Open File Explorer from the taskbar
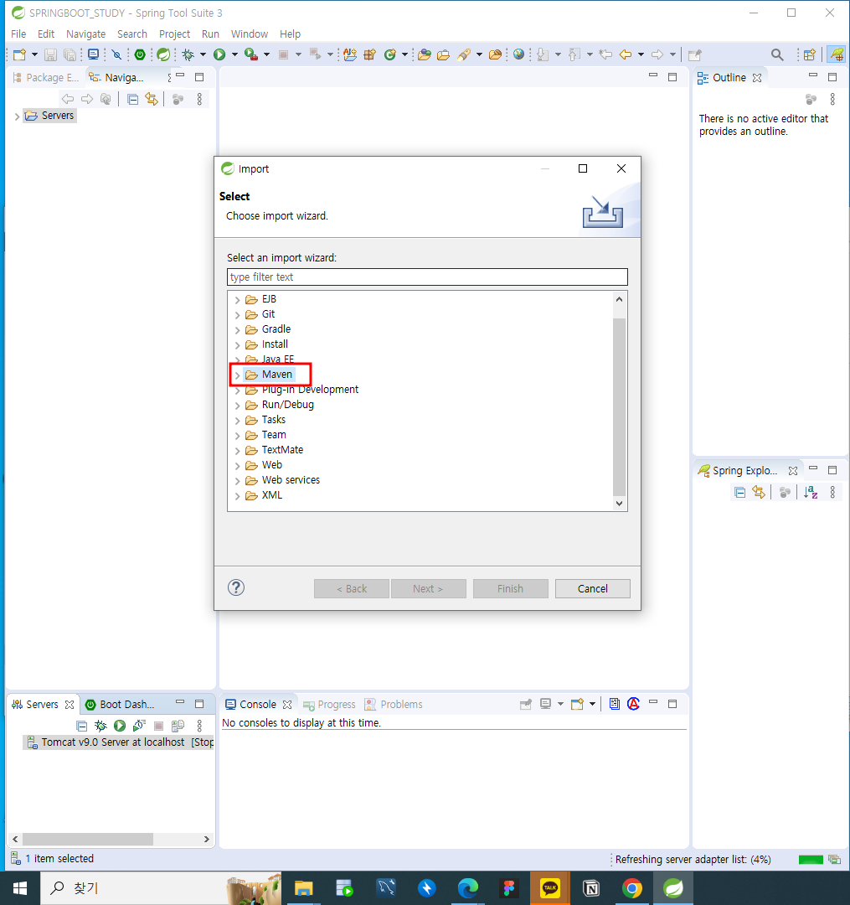 click(304, 888)
